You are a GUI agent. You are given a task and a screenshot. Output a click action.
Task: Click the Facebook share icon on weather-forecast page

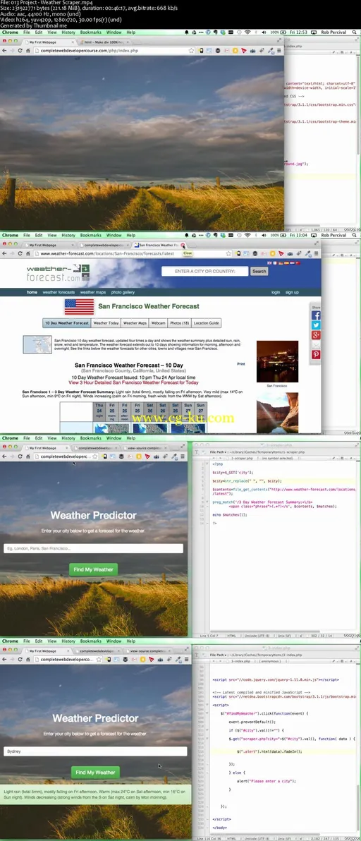point(316,315)
